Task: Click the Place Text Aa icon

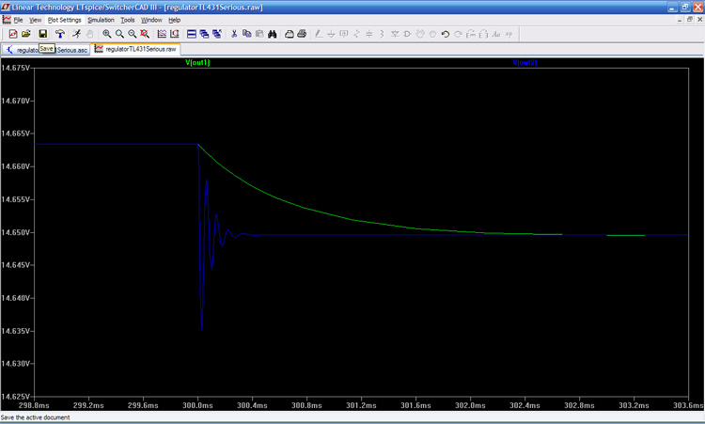Action: click(x=496, y=34)
